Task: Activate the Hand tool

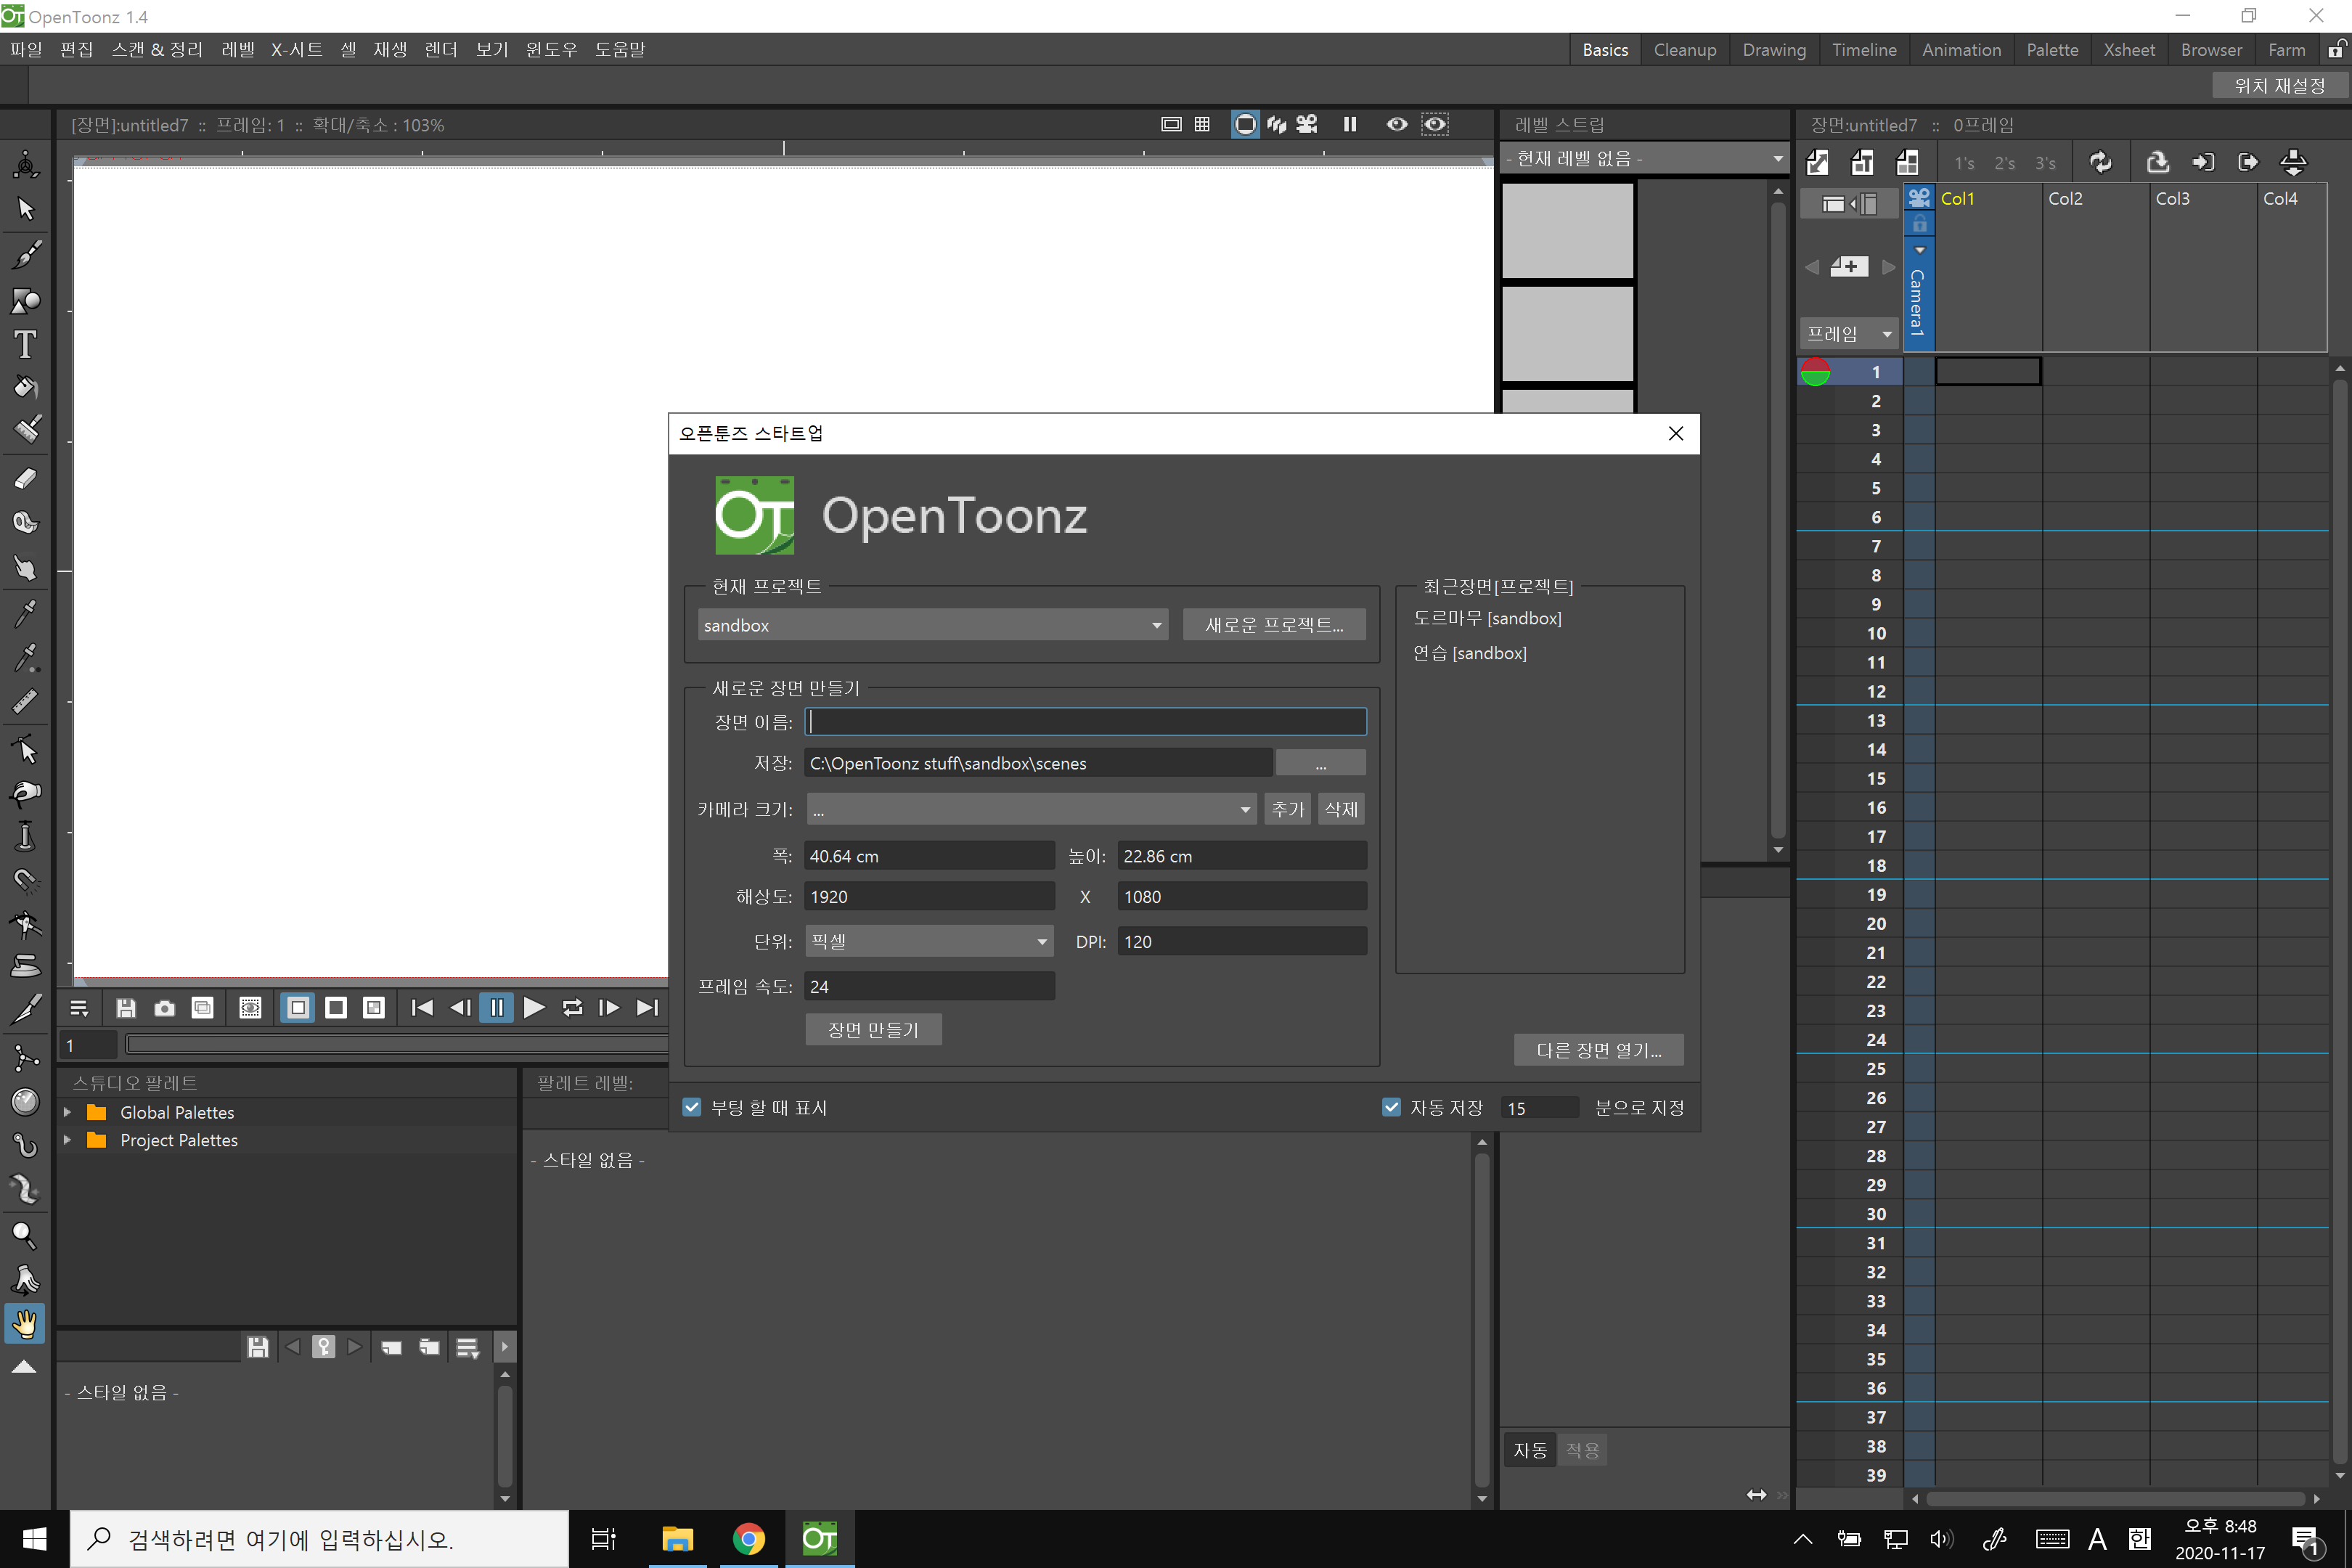Action: point(26,1323)
